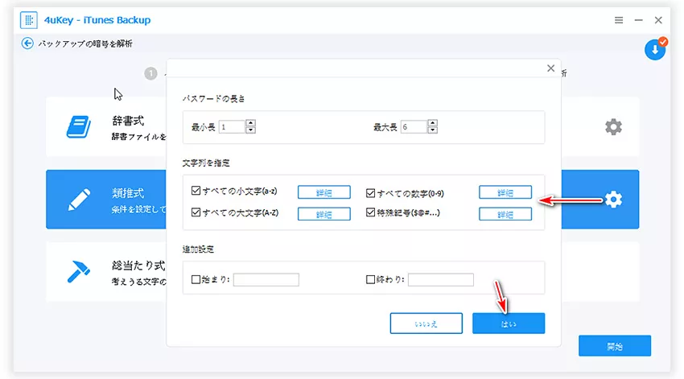Select the 総当たり式 hammer icon

click(x=78, y=272)
